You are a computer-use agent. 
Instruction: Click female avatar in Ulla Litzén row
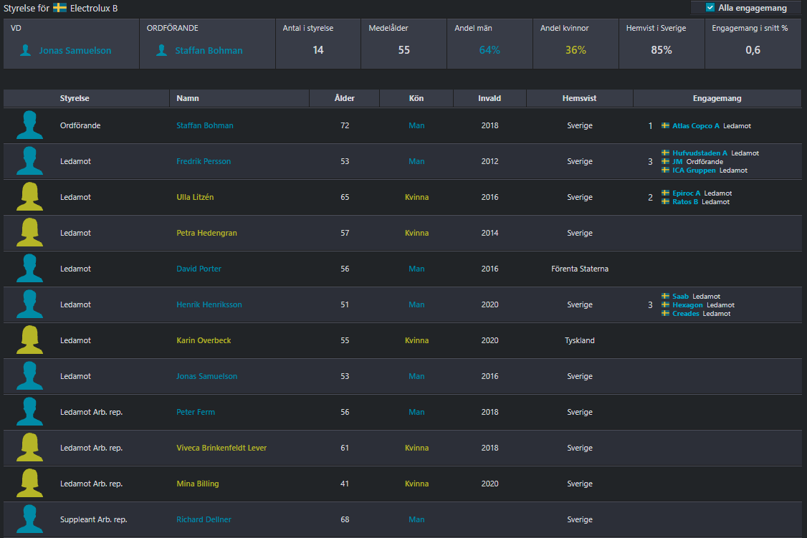[29, 196]
